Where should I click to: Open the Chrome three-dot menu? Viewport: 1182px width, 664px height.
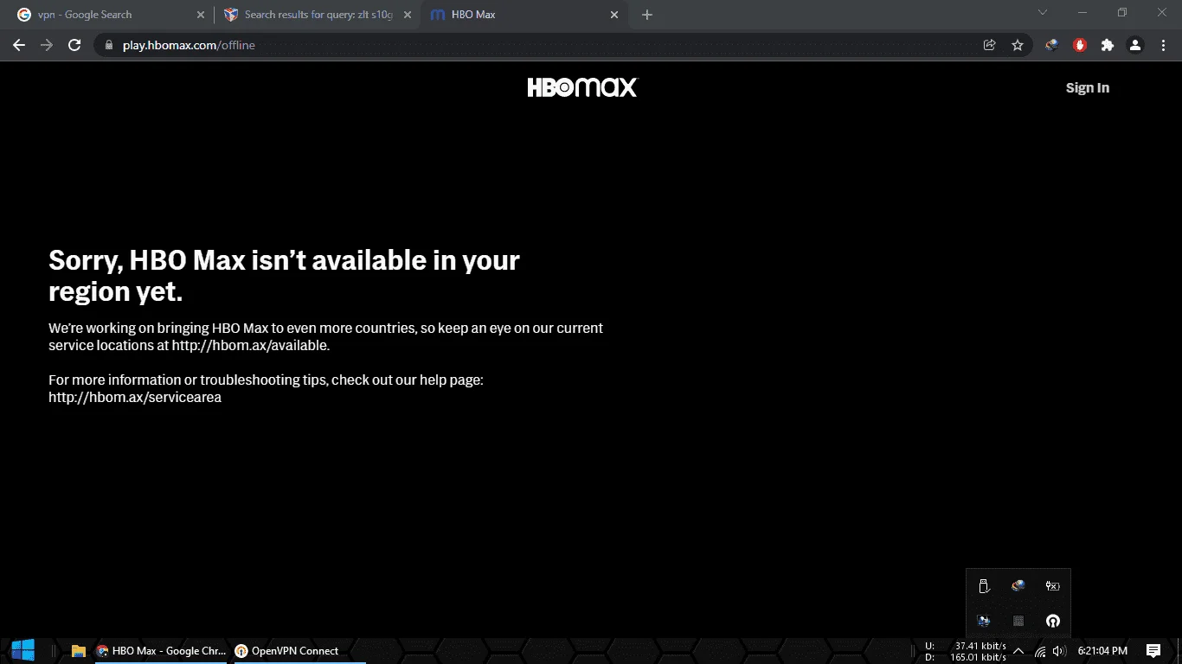[1161, 45]
